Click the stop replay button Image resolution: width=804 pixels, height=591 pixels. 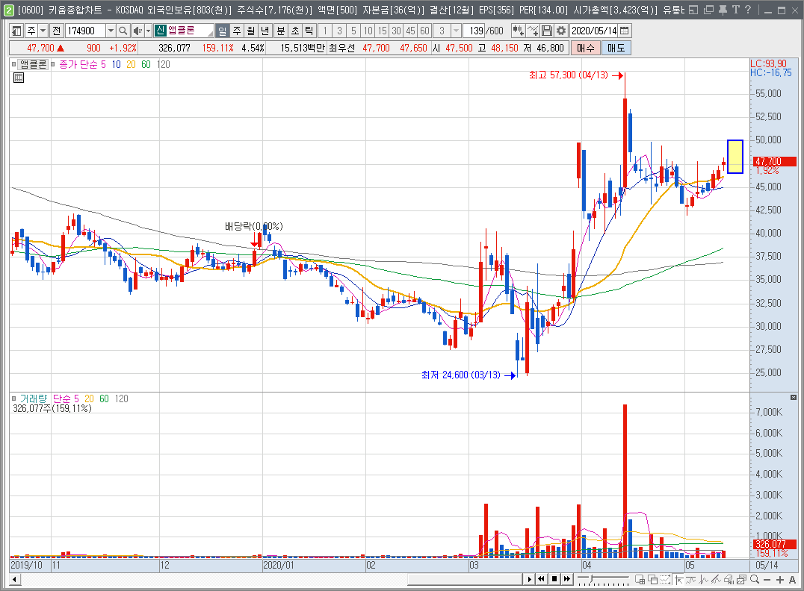554,579
